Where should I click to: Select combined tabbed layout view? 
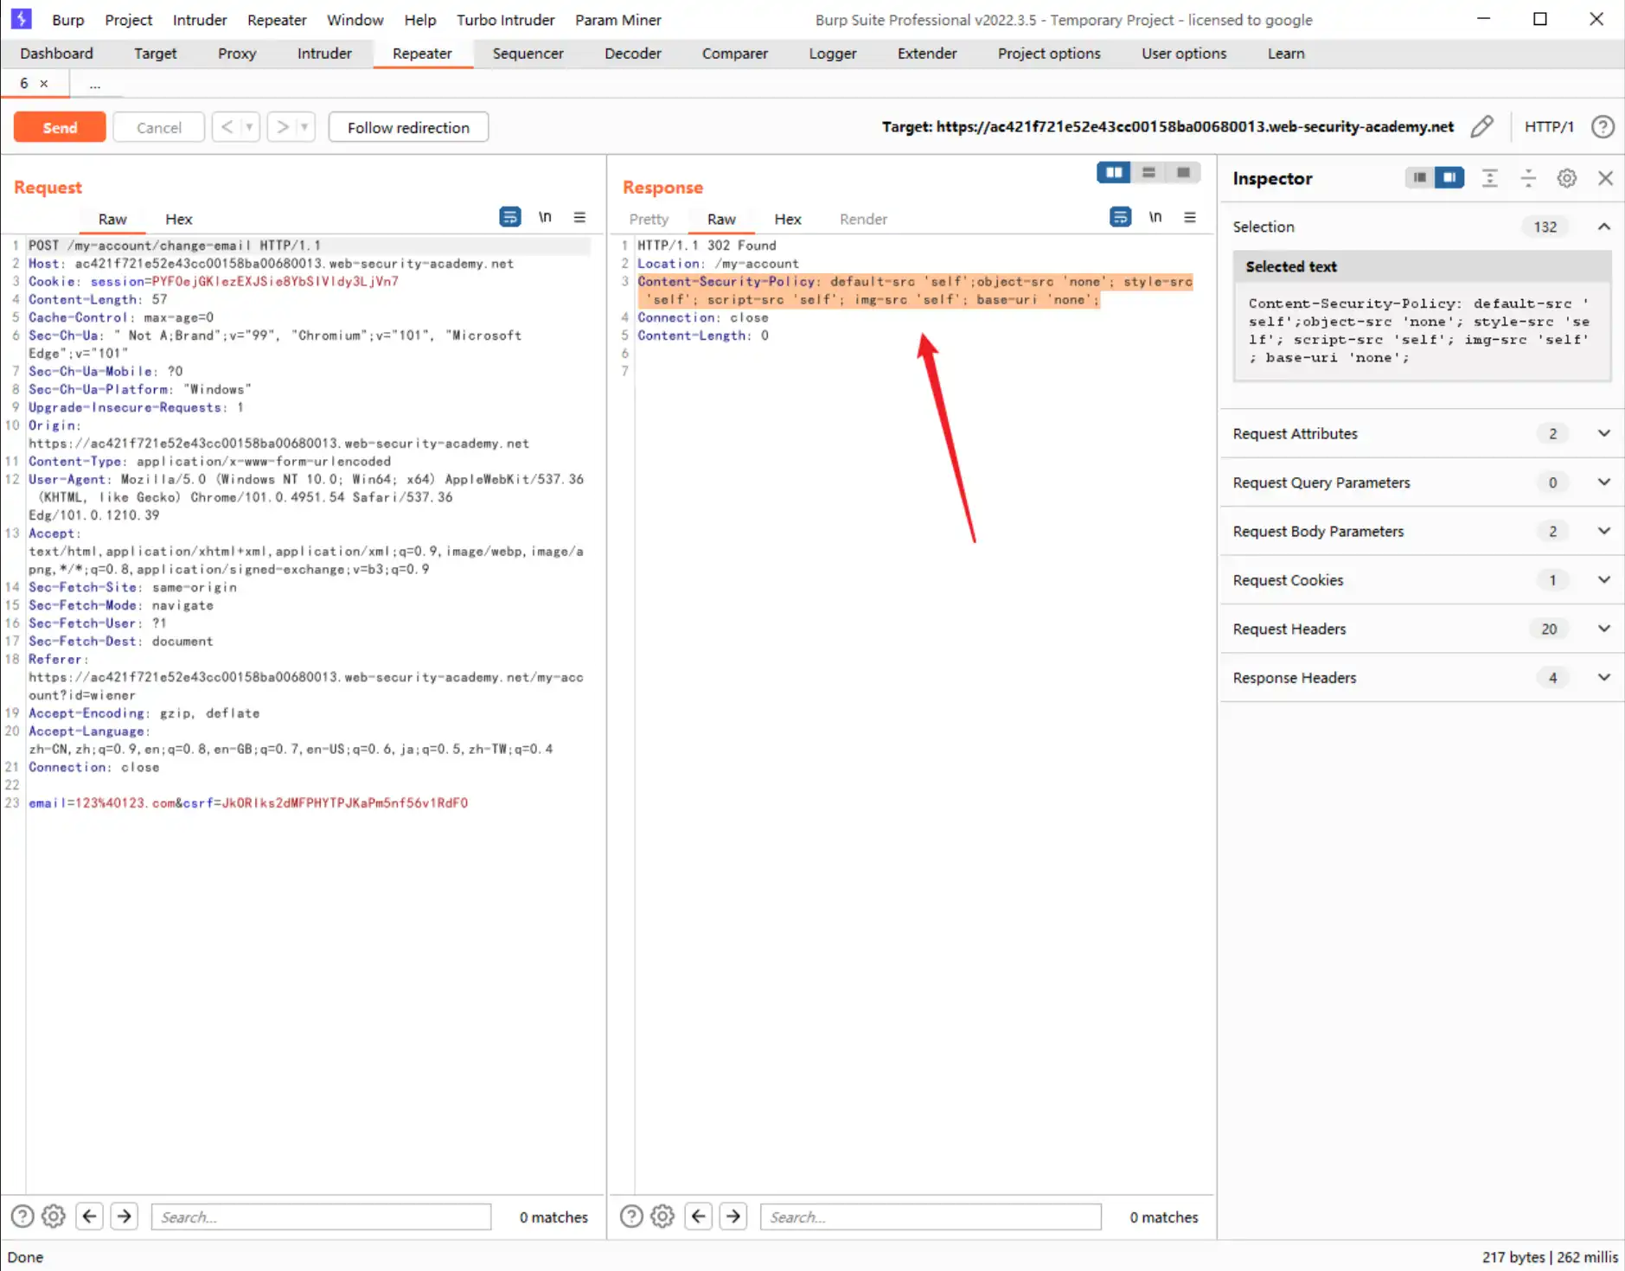[x=1183, y=173]
